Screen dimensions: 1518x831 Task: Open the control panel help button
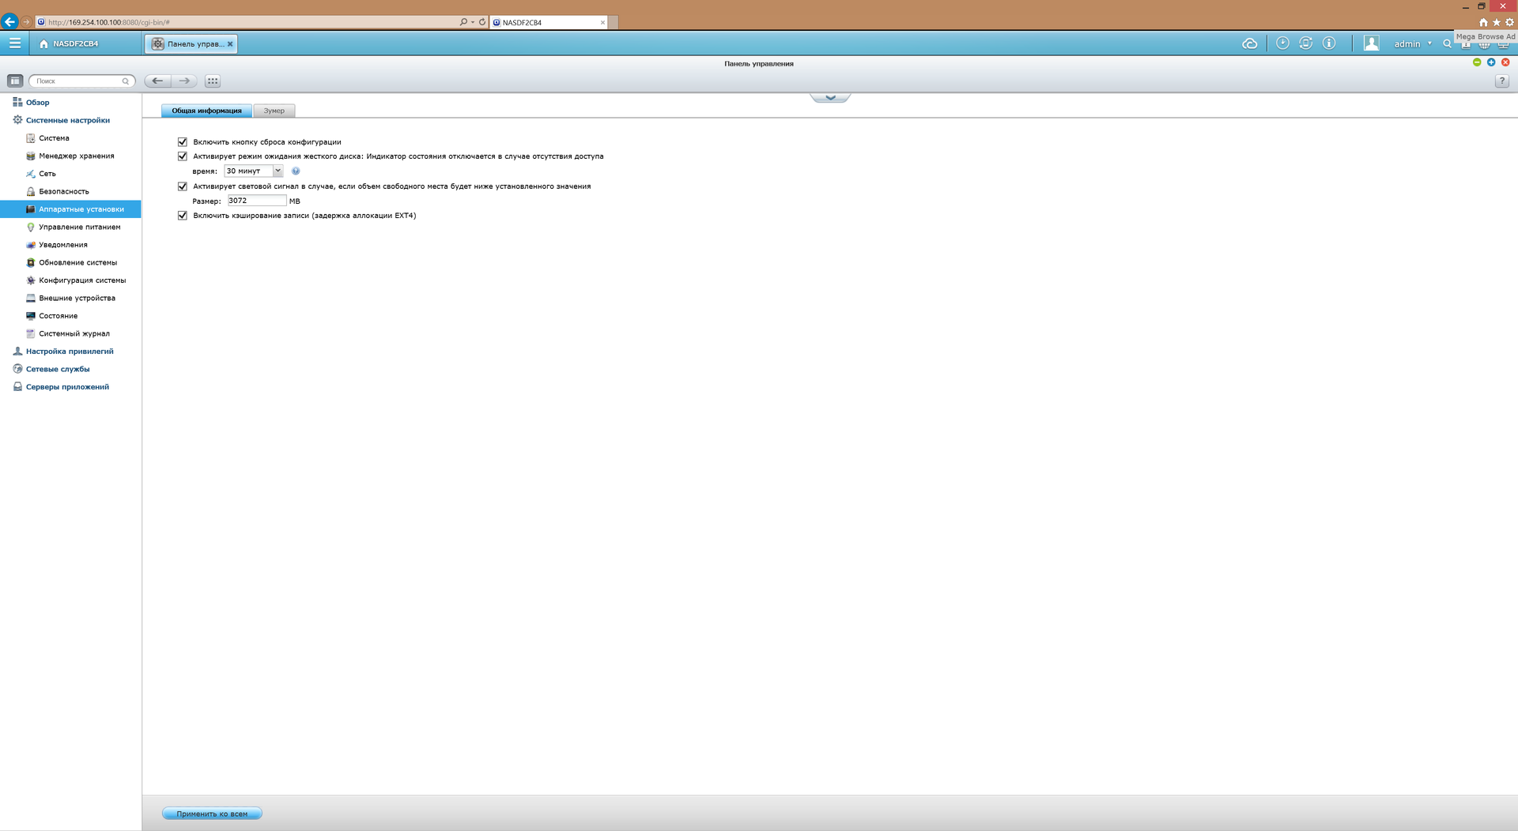click(x=1501, y=81)
